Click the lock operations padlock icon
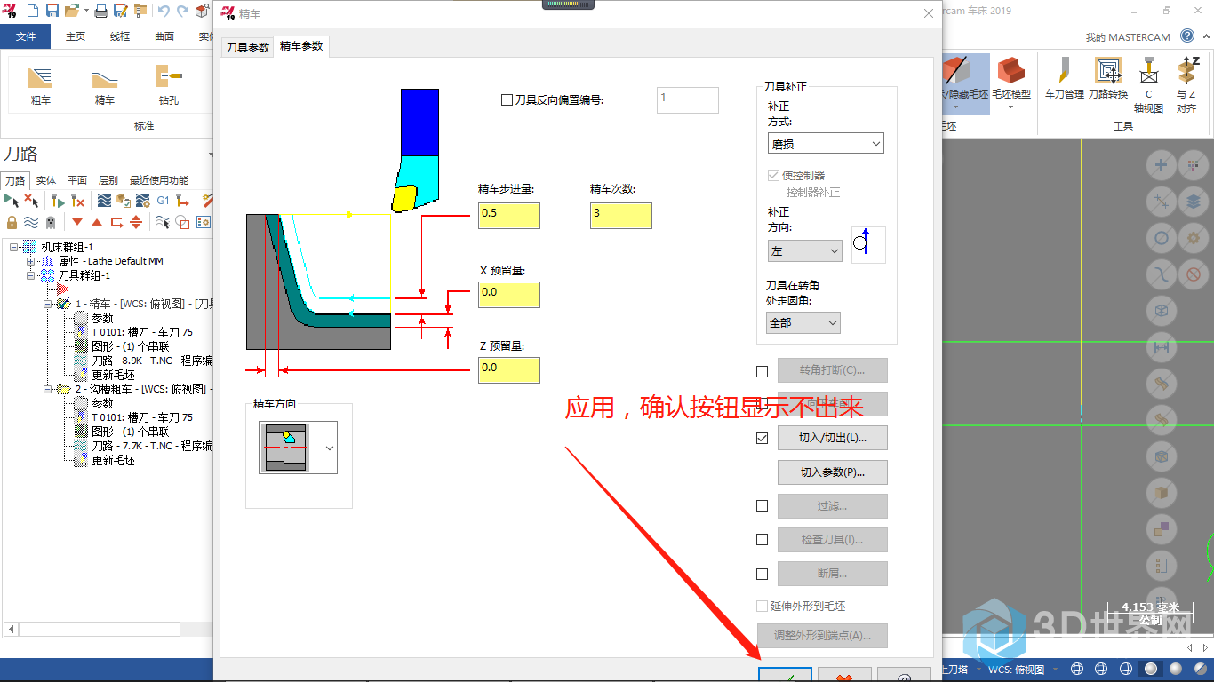The image size is (1214, 682). tap(12, 222)
